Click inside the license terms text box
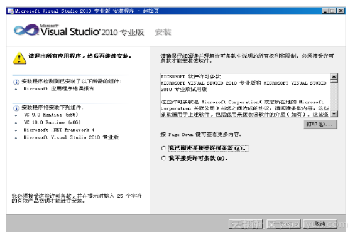The height and width of the screenshot is (237, 355). pos(246,95)
